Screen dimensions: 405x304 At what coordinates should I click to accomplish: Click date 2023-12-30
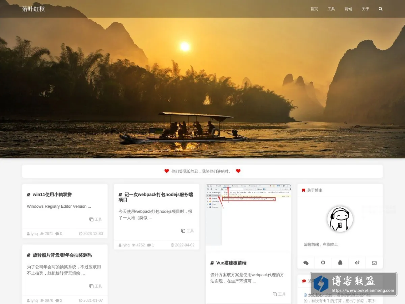91,234
